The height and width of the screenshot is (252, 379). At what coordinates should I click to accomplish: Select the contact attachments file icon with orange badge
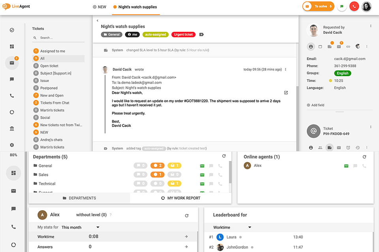click(x=330, y=46)
